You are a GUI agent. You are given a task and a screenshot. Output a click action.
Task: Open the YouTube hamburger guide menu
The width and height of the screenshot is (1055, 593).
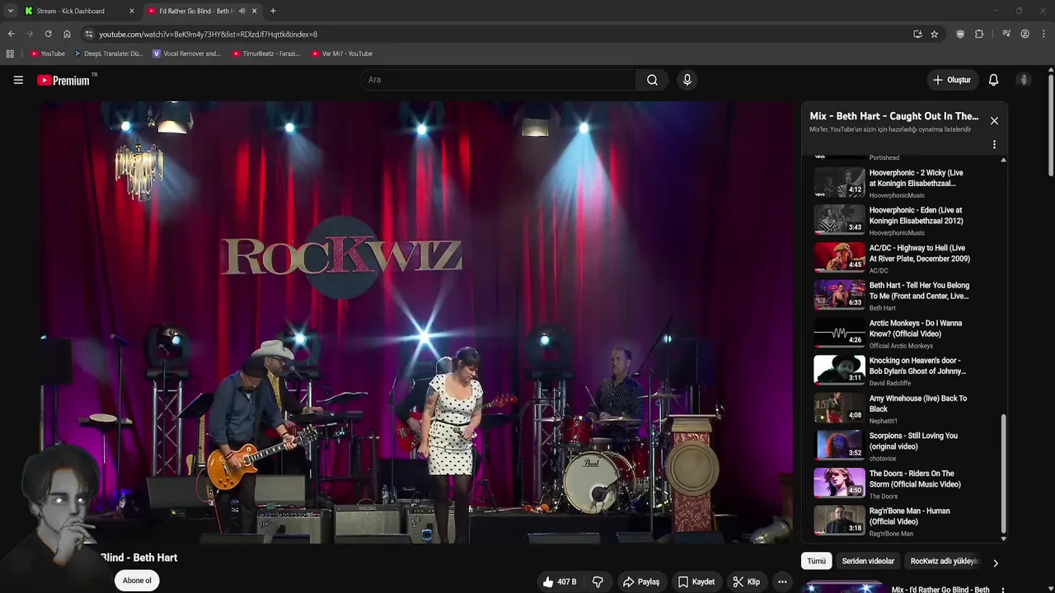(18, 80)
